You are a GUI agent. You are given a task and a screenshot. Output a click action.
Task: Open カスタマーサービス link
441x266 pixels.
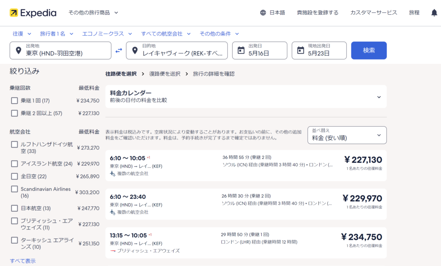click(x=373, y=12)
